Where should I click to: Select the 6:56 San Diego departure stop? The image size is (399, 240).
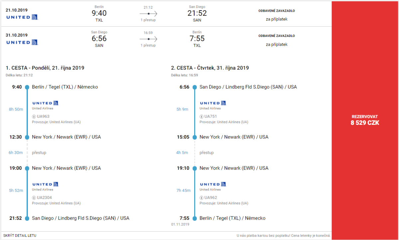[x=248, y=87]
